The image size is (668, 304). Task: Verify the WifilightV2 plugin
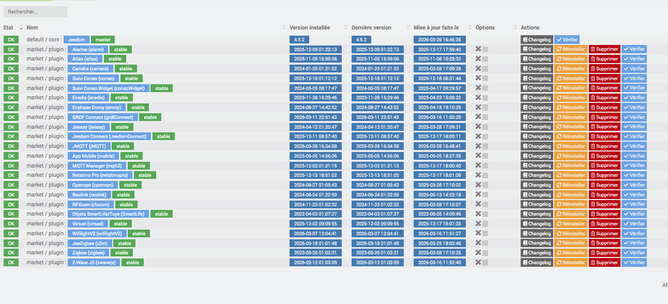(634, 233)
